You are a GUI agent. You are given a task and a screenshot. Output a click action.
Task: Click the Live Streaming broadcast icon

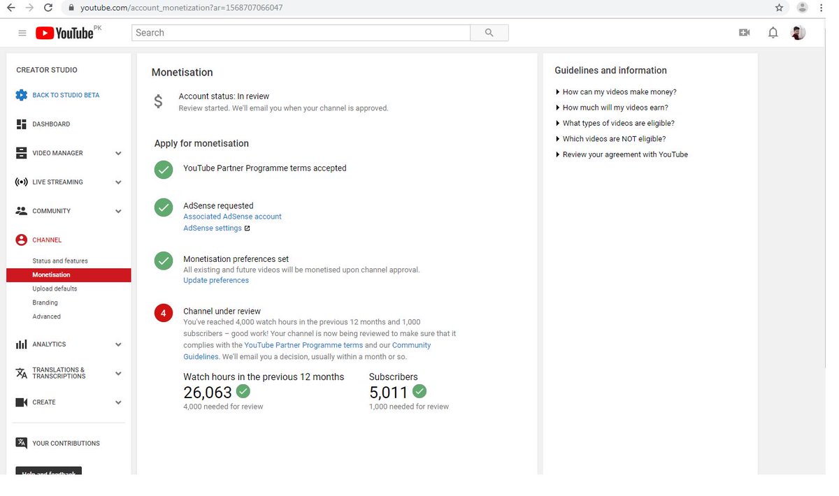coord(21,182)
